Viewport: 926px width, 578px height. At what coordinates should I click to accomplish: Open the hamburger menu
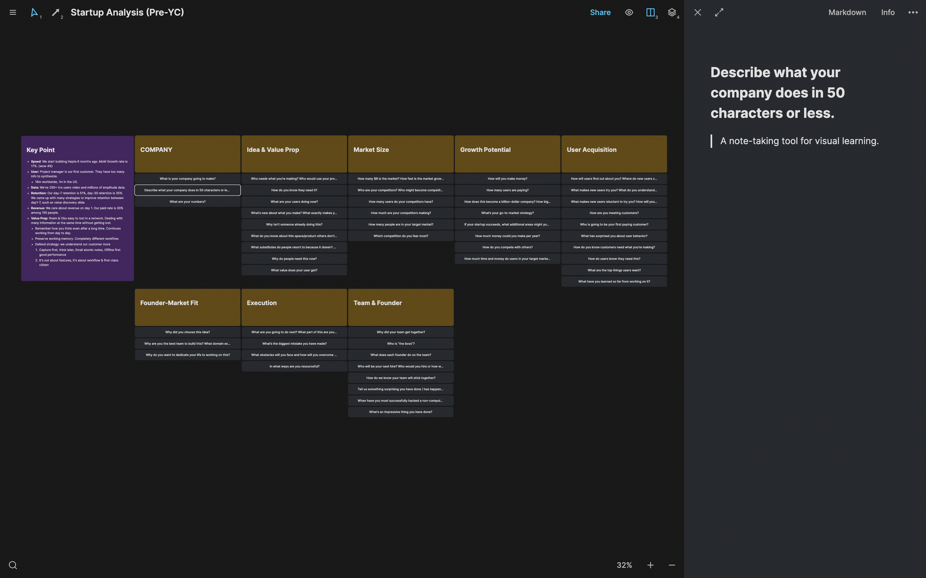pyautogui.click(x=13, y=12)
